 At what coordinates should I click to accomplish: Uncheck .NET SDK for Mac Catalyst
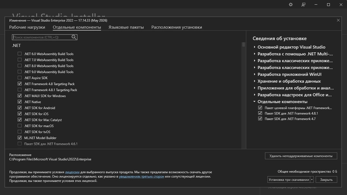point(20,120)
